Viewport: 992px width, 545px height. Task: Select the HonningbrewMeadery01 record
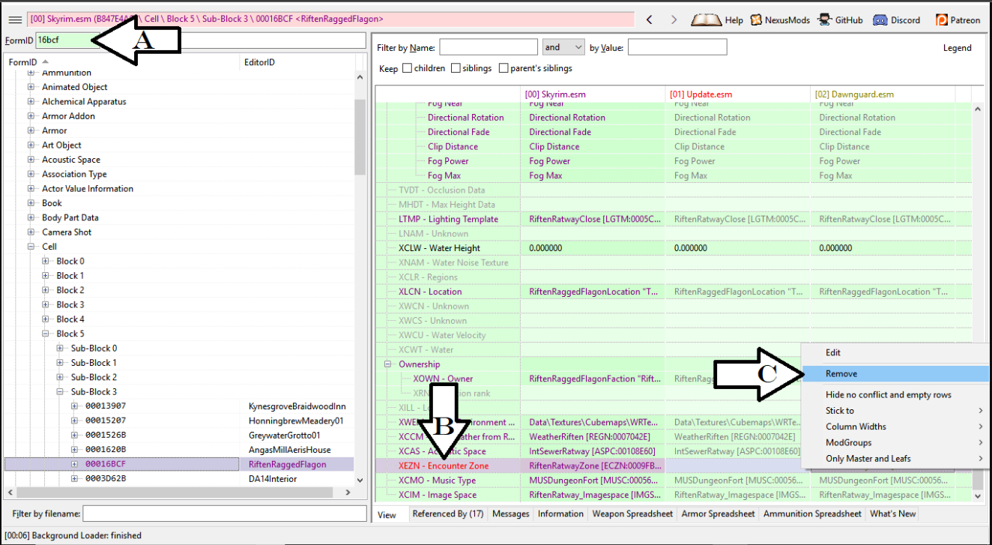click(x=179, y=421)
